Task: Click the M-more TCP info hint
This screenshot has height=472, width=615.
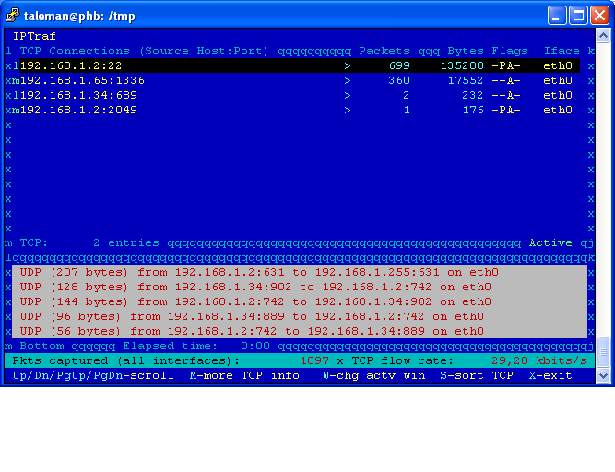Action: coord(244,376)
